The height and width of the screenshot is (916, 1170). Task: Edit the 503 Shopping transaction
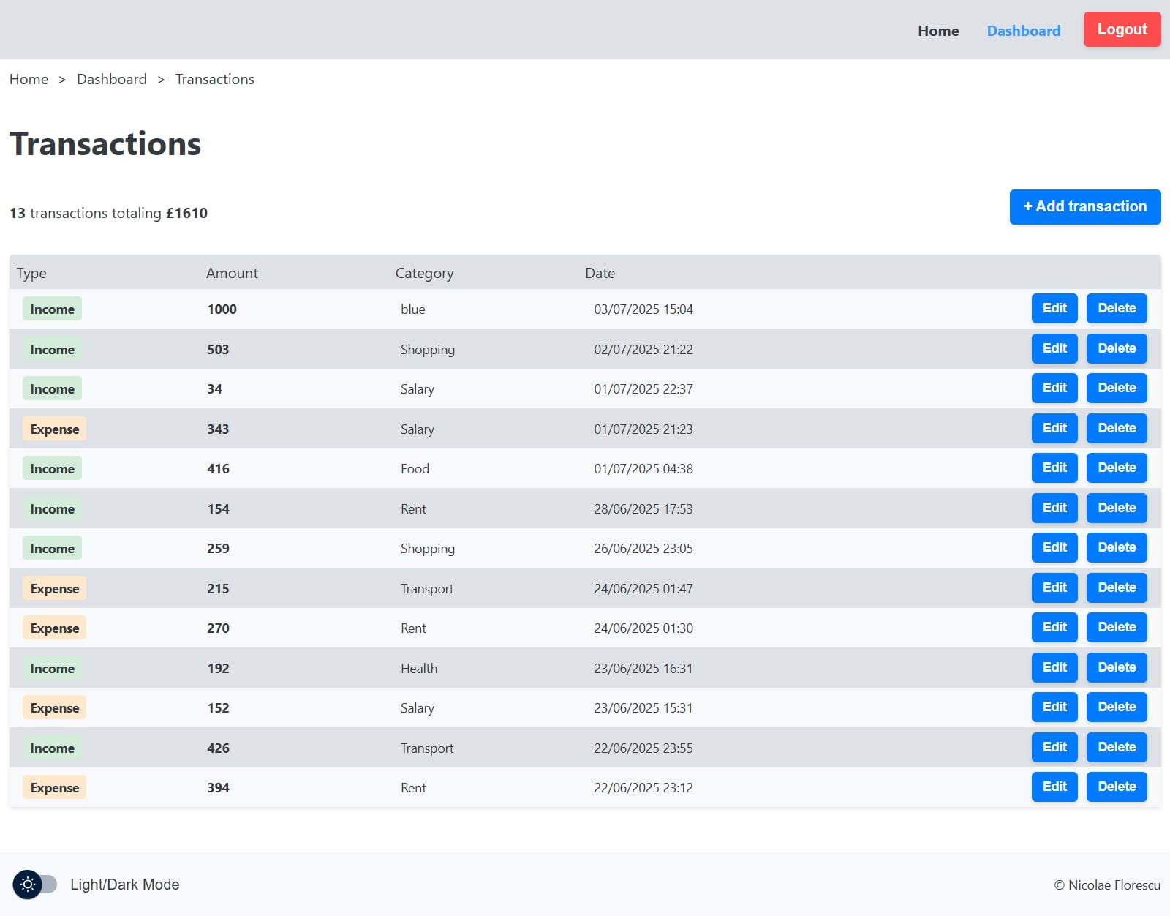[x=1054, y=349]
